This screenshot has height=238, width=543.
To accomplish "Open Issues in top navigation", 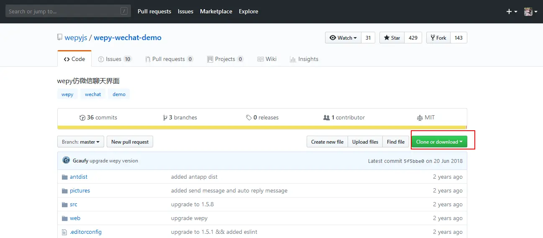I will pyautogui.click(x=185, y=11).
